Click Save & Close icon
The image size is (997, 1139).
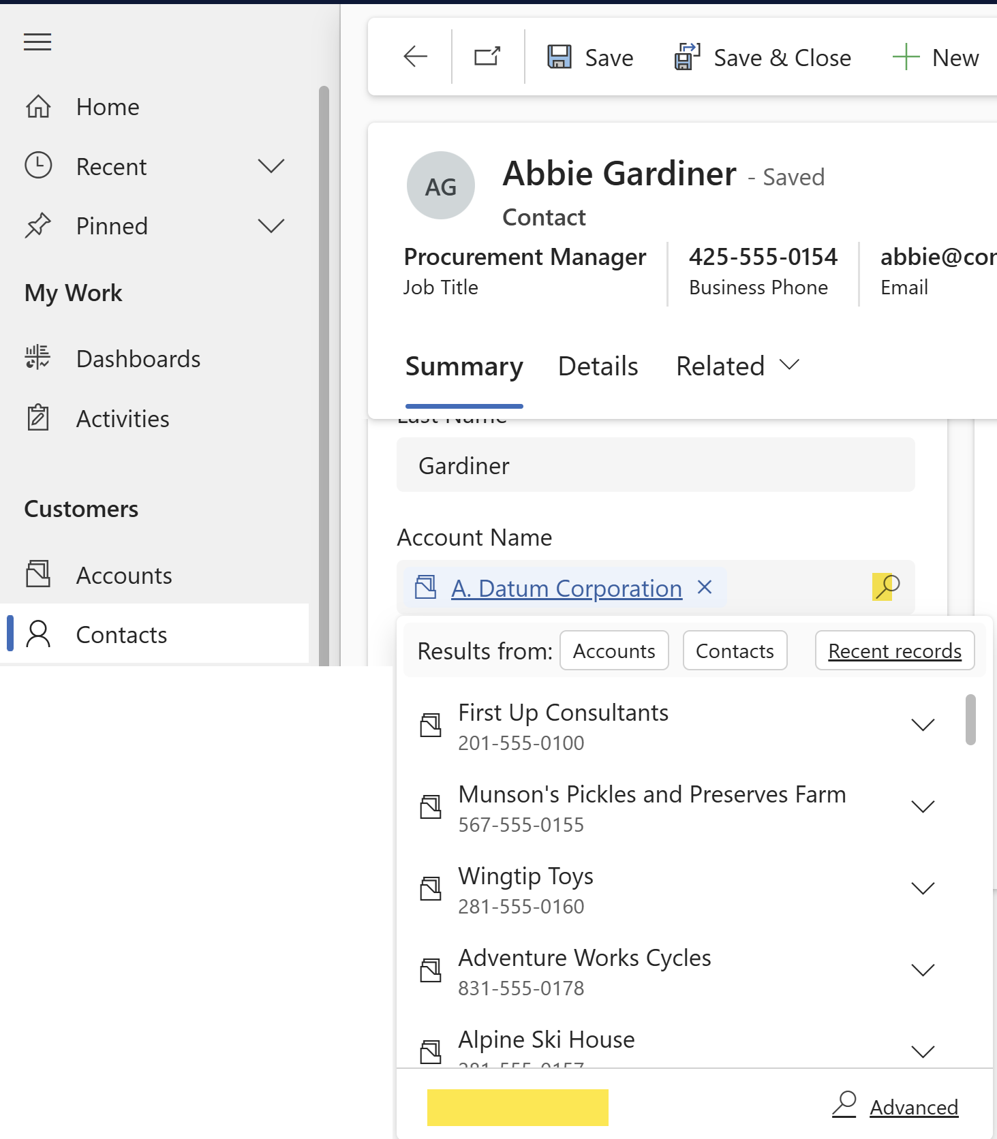(687, 57)
